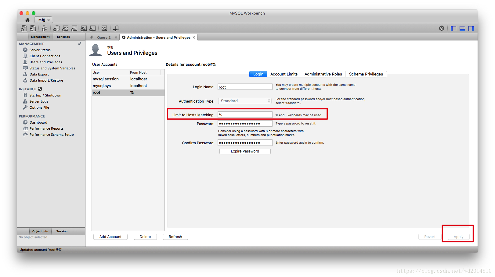Create a new table icon
The height and width of the screenshot is (277, 495).
pos(65,28)
